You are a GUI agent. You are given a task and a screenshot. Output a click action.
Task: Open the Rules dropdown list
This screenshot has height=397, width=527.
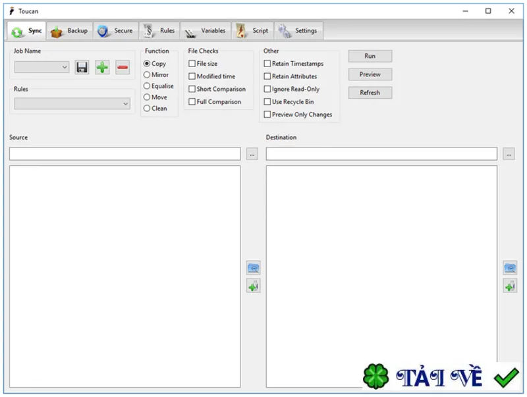[x=72, y=103]
